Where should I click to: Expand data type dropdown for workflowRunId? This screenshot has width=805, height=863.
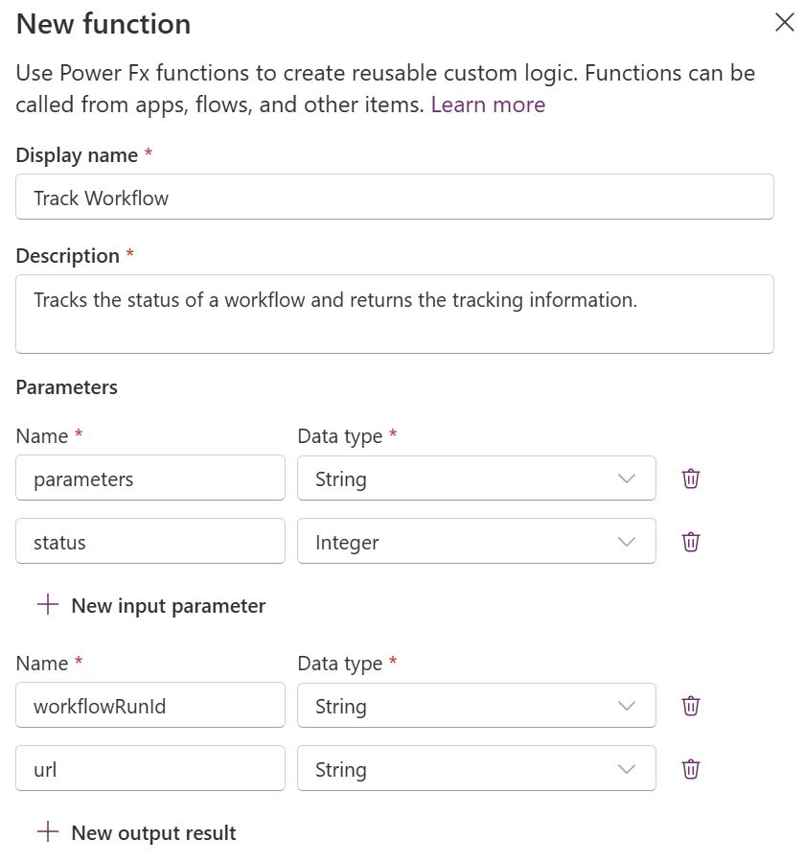point(476,706)
